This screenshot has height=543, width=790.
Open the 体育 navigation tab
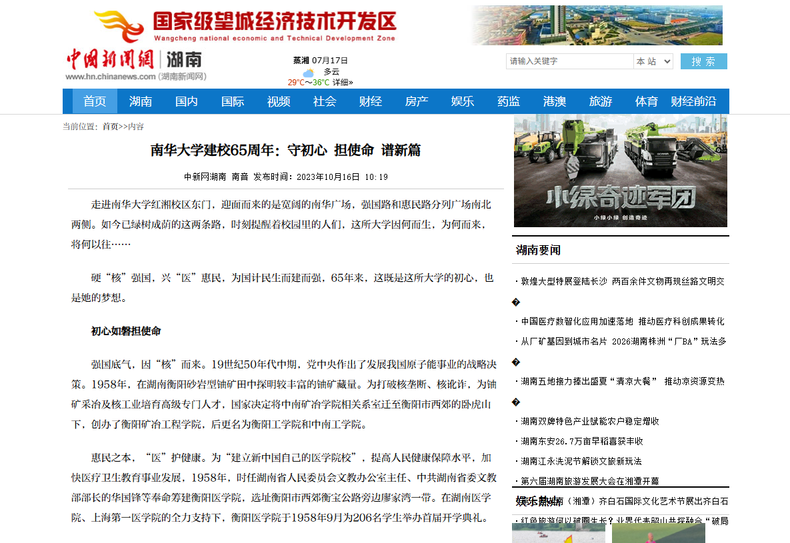(x=647, y=101)
